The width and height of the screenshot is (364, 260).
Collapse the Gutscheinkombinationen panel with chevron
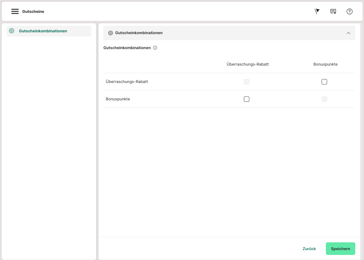point(348,33)
